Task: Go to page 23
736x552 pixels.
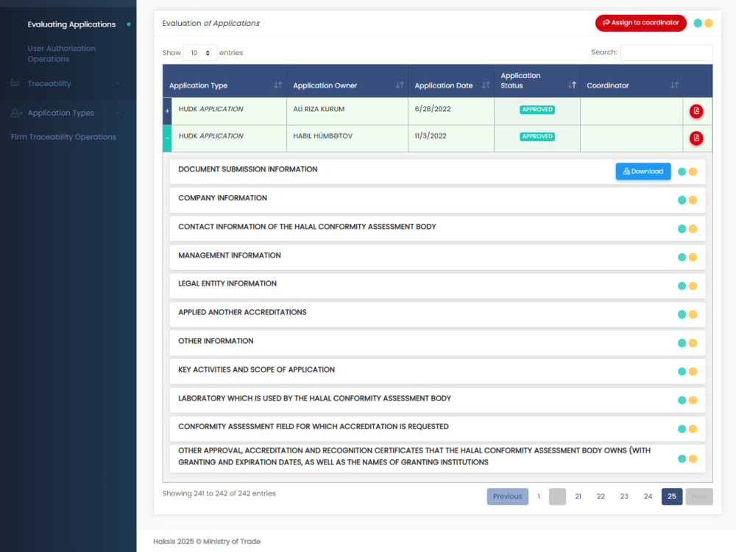Action: (624, 497)
